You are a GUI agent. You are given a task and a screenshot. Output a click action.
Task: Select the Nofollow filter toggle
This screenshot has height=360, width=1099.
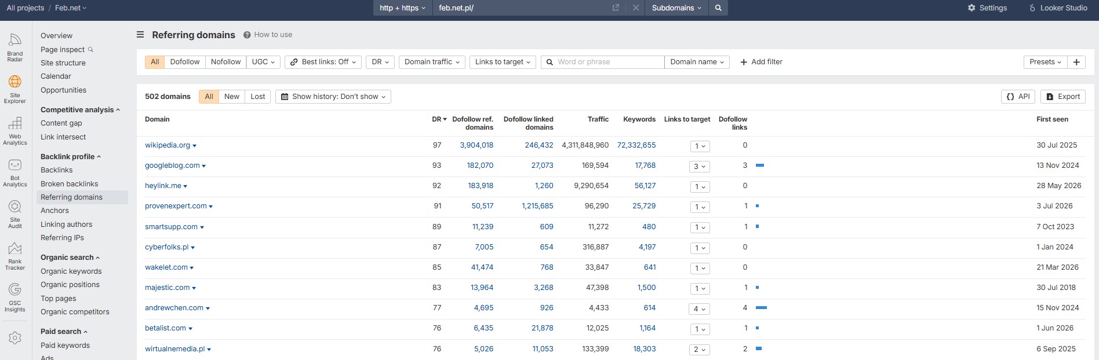coord(225,62)
